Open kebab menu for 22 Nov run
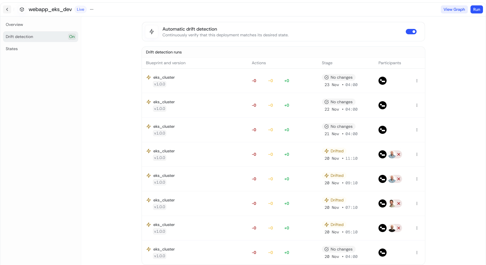The height and width of the screenshot is (265, 486). click(417, 105)
